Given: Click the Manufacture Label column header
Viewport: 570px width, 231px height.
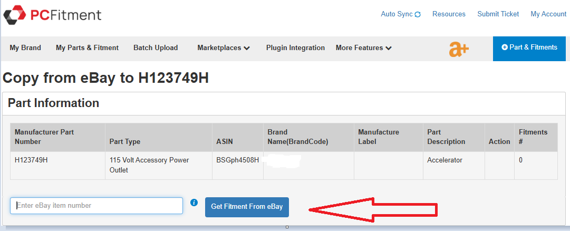Looking at the screenshot, I should (389, 137).
